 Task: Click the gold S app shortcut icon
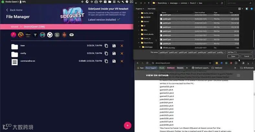pos(21,35)
